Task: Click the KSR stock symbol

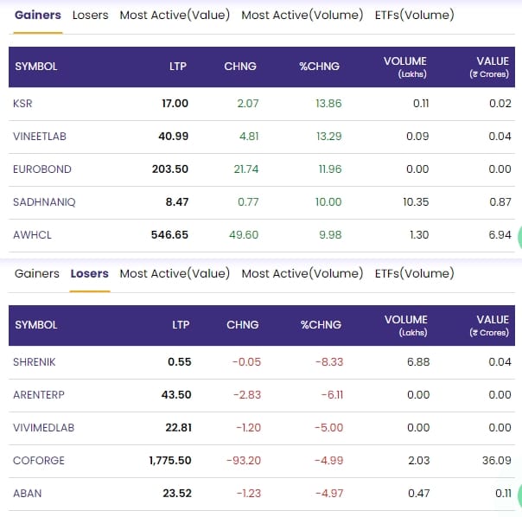Action: coord(23,104)
